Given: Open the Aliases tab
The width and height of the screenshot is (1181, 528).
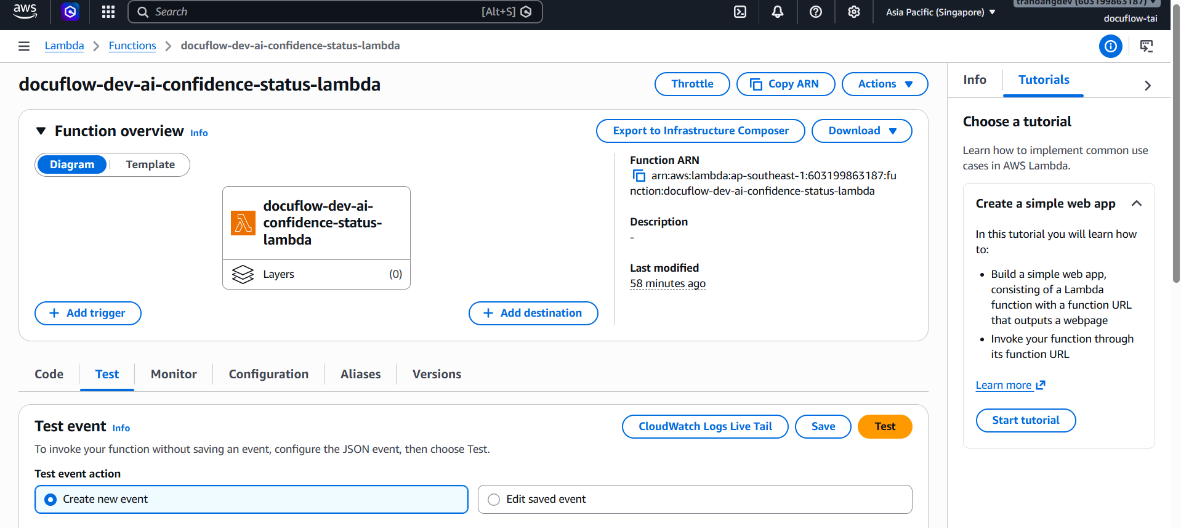Looking at the screenshot, I should (x=361, y=375).
